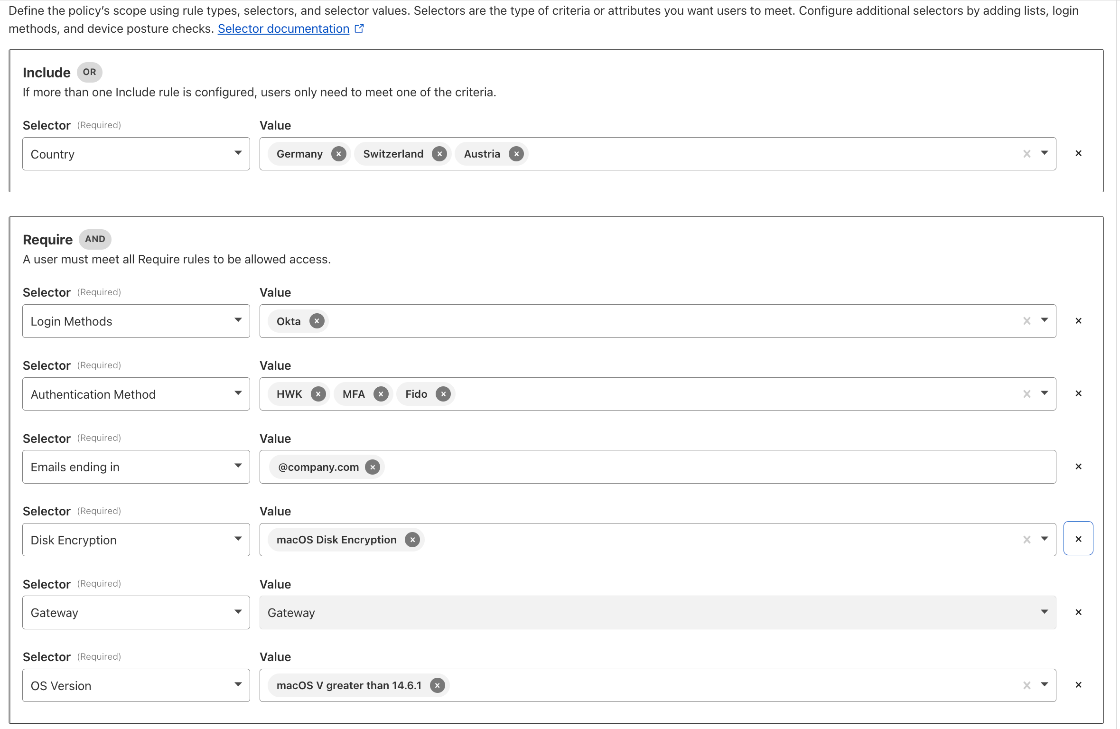Remove the @company.com email value
Viewport: 1120px width, 729px height.
coord(373,467)
